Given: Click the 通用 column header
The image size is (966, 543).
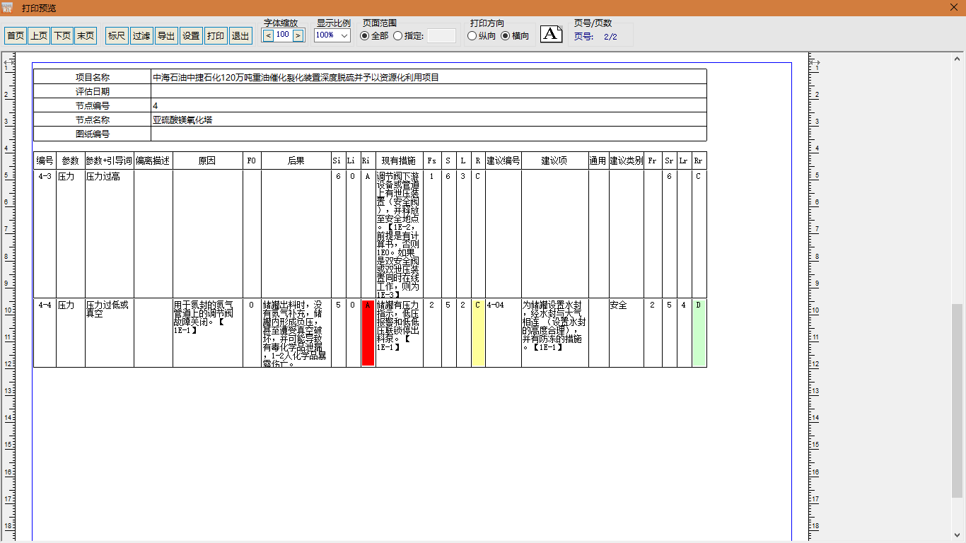Looking at the screenshot, I should pyautogui.click(x=599, y=160).
